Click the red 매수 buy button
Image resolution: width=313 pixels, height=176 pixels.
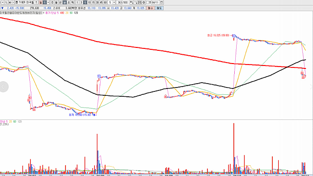pos(150,8)
